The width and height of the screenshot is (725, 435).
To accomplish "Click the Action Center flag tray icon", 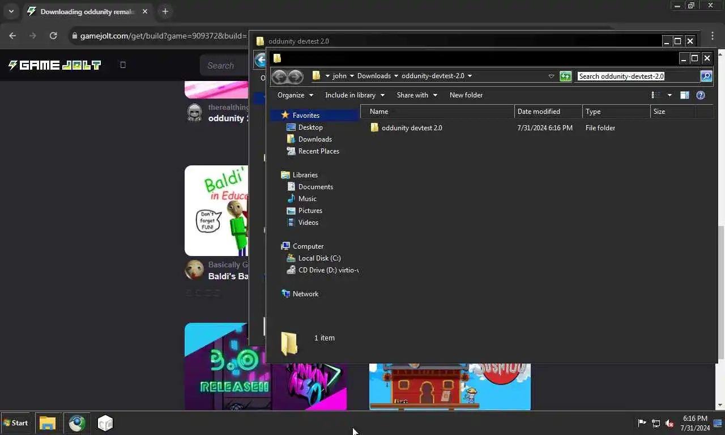I will pos(642,423).
